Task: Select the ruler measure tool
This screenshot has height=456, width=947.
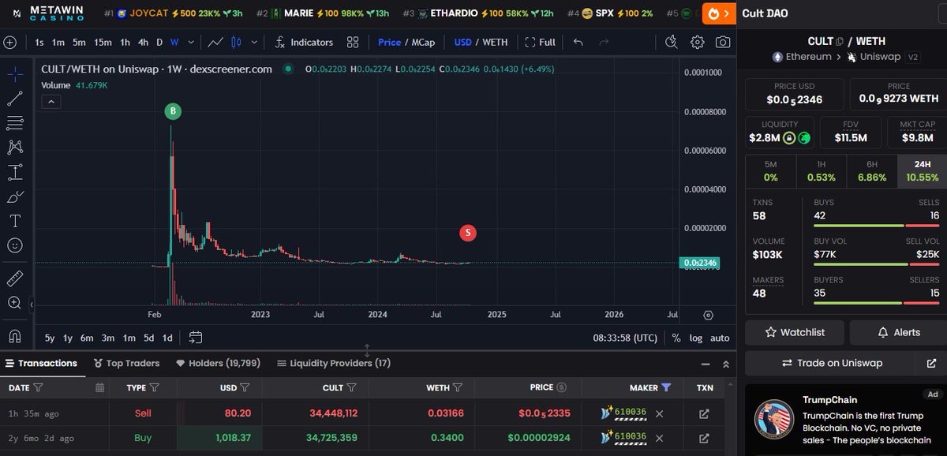Action: coord(14,278)
